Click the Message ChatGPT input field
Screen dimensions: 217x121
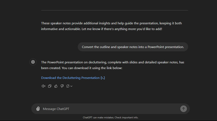click(108, 109)
